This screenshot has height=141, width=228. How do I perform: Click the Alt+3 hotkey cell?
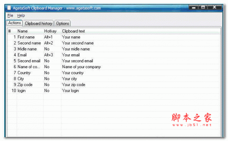point(49,55)
